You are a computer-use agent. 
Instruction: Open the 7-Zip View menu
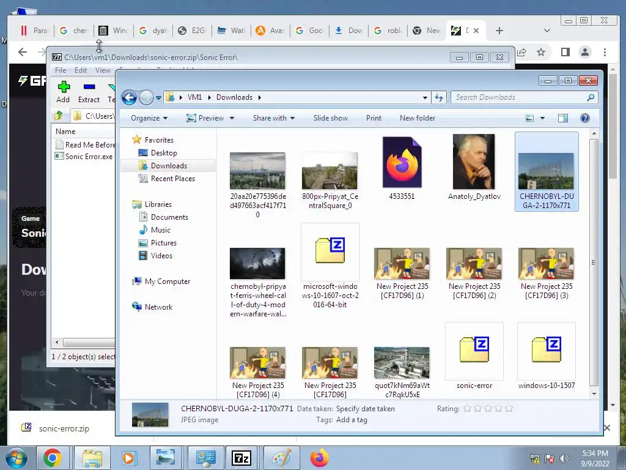[103, 70]
